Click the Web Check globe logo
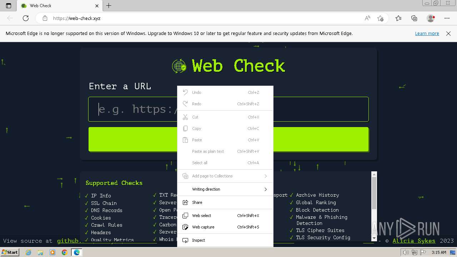Image resolution: width=457 pixels, height=257 pixels. [179, 66]
